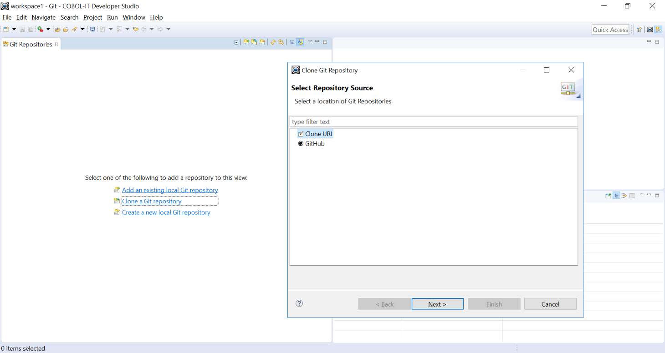Toggle hierarchical branch layout in Git Repositories
The image size is (665, 353).
(292, 42)
